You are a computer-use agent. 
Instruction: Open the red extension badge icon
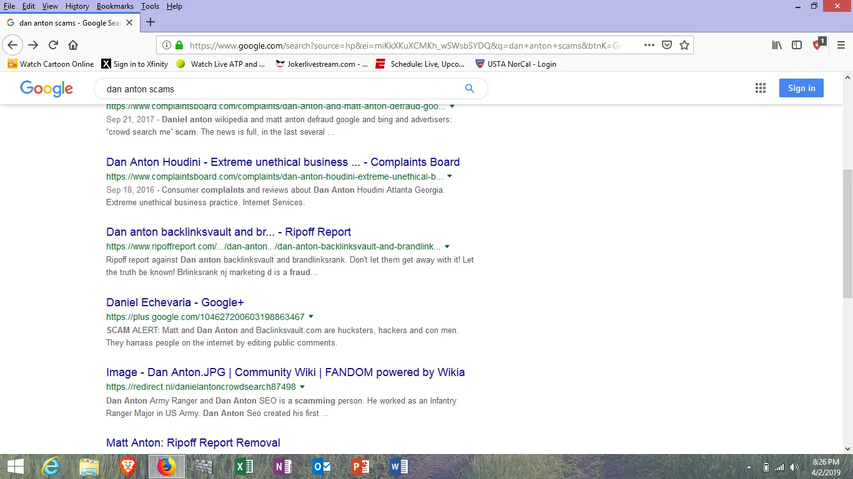(818, 44)
